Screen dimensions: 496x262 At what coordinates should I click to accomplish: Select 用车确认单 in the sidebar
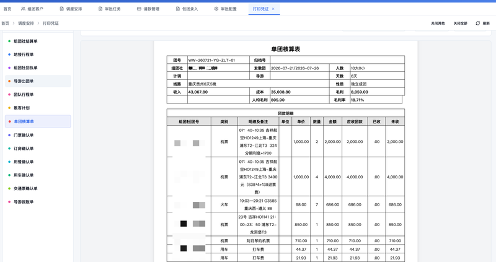38,175
